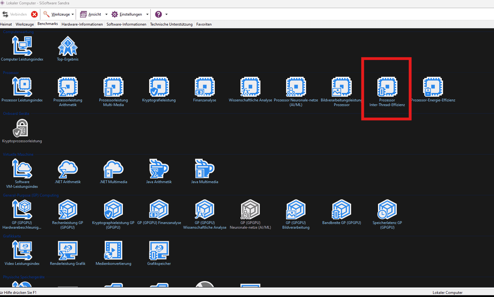The width and height of the screenshot is (494, 297).
Task: Click the red disconnect X button
Action: [34, 14]
